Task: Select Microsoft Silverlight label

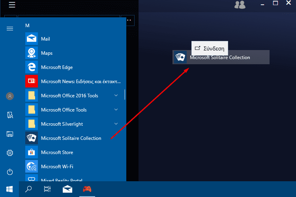Action: coord(62,124)
